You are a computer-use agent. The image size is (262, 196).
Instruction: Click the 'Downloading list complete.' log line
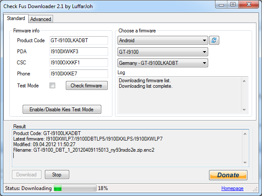tap(146, 86)
